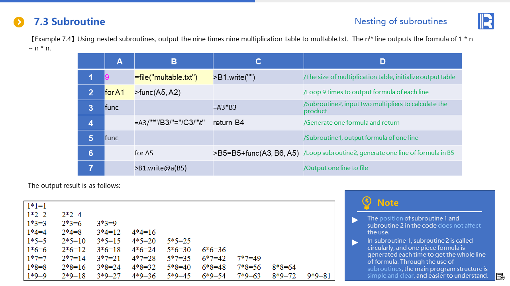Select the row 1 header
Viewport: 510px width, 286px height.
(x=91, y=77)
